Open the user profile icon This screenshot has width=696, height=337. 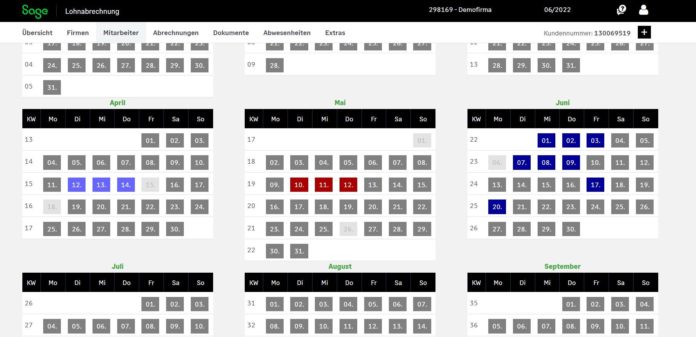pyautogui.click(x=643, y=10)
